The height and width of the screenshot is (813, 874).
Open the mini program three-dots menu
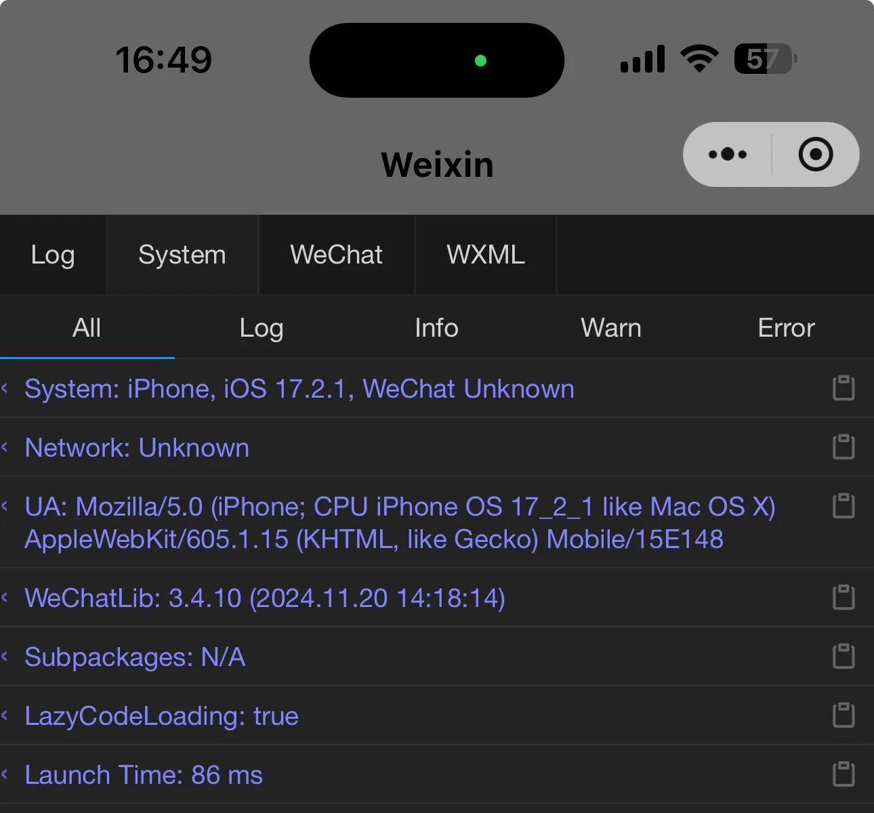tap(728, 154)
